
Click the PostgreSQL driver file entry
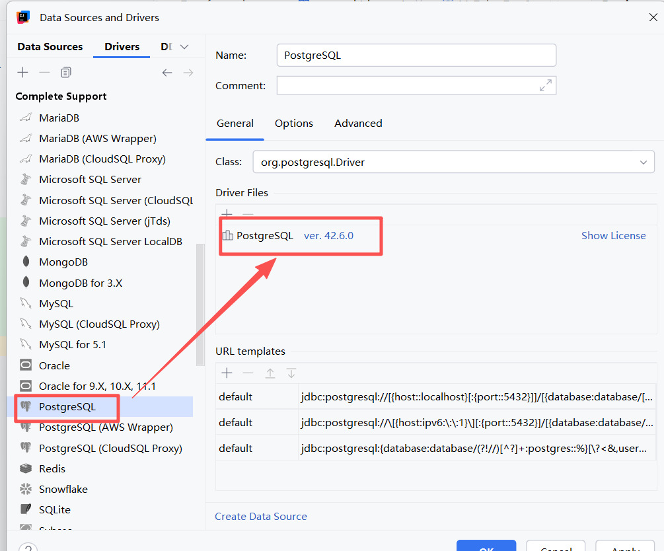pyautogui.click(x=265, y=235)
